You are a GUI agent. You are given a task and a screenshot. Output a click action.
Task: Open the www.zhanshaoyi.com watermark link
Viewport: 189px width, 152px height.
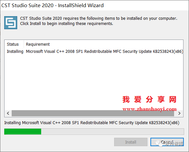(149, 109)
